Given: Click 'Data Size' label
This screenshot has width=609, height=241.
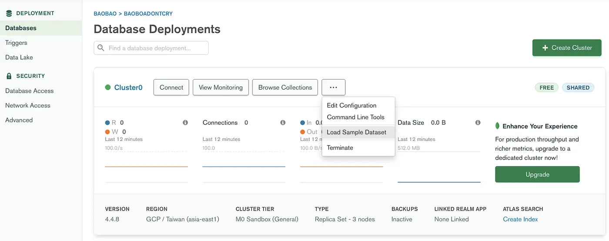Looking at the screenshot, I should [x=411, y=123].
